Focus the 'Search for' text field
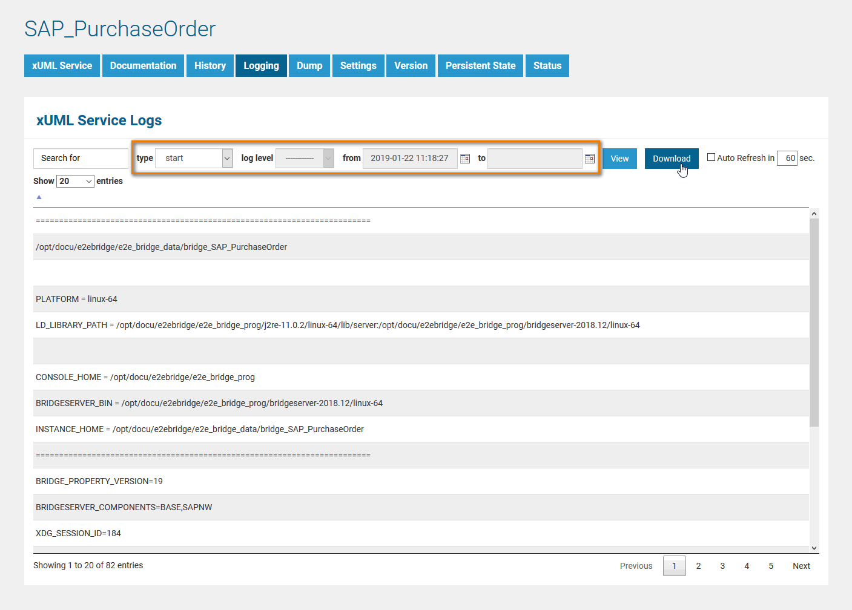Screen dimensions: 852x610 tap(81, 158)
